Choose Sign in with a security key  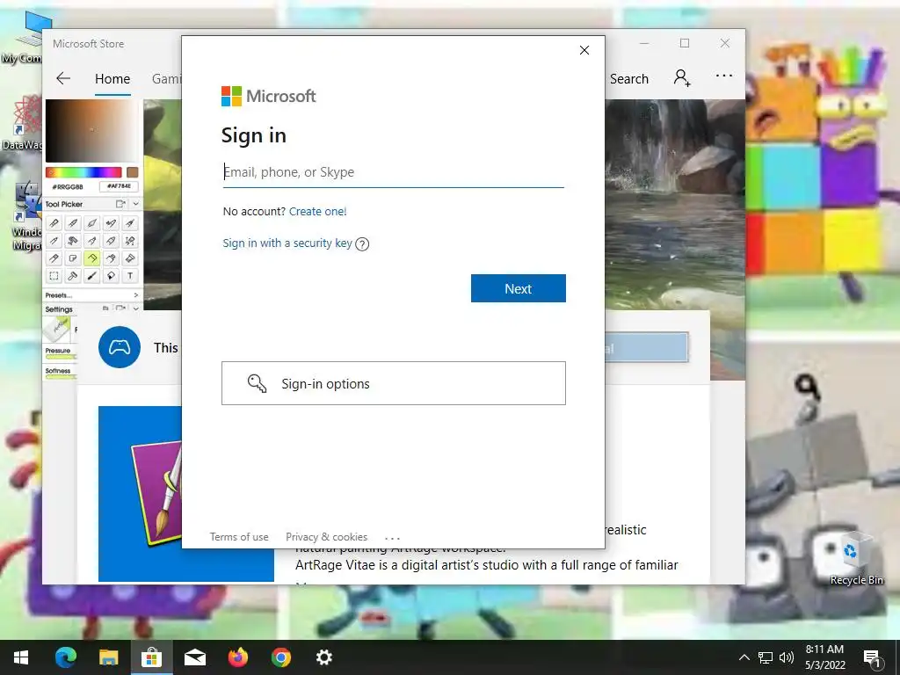click(x=287, y=243)
